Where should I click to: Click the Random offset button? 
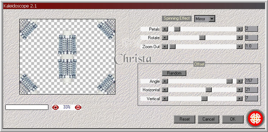coord(174,73)
